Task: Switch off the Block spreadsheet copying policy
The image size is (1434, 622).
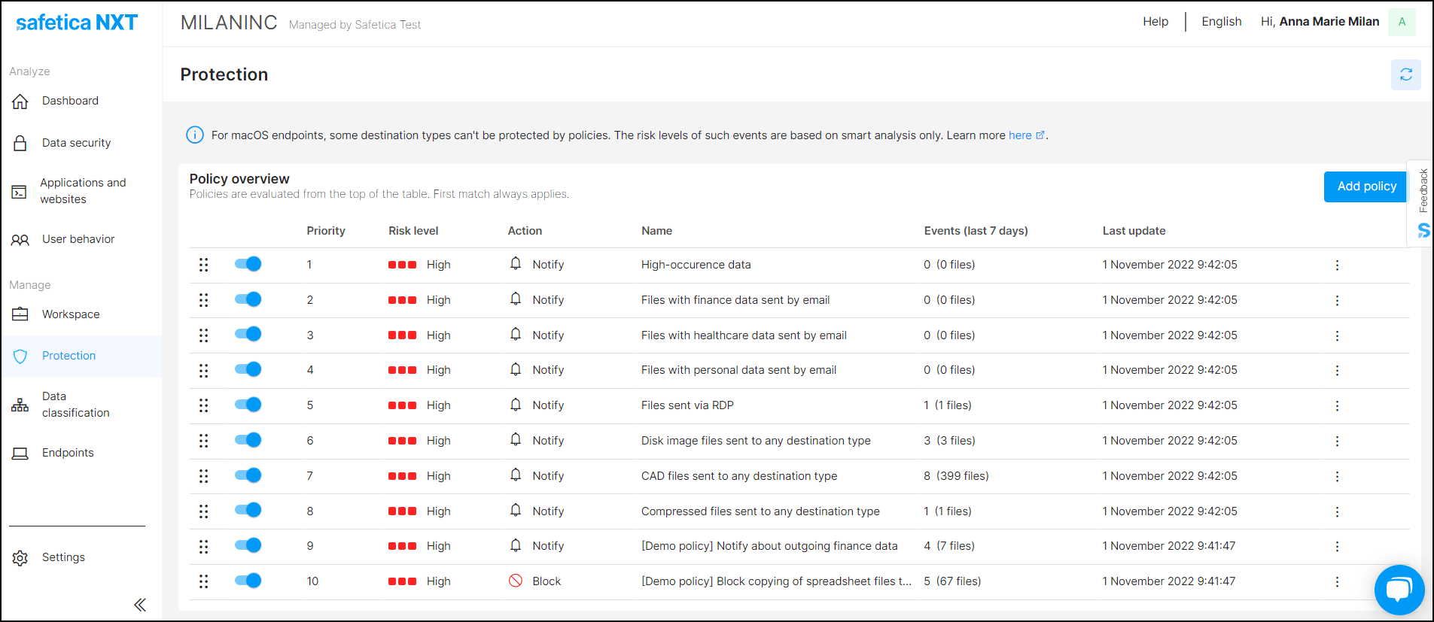Action: coord(248,581)
